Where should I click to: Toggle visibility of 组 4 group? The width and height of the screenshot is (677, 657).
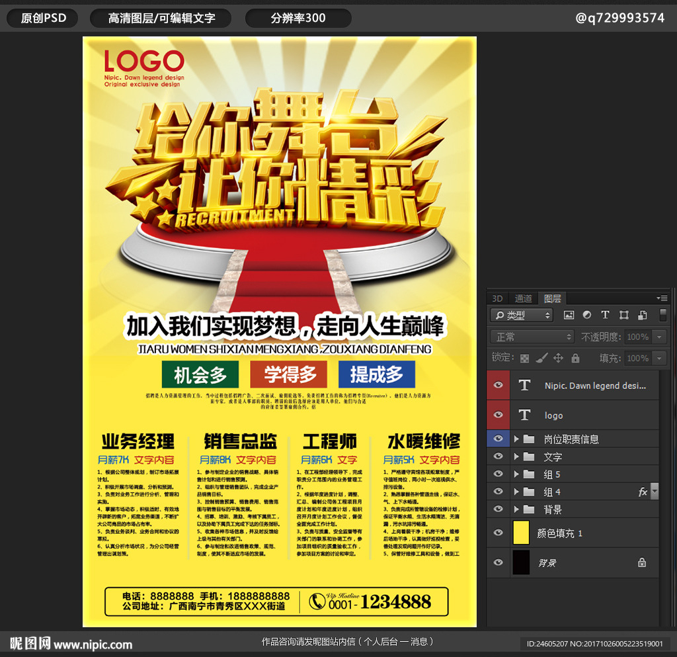(498, 491)
